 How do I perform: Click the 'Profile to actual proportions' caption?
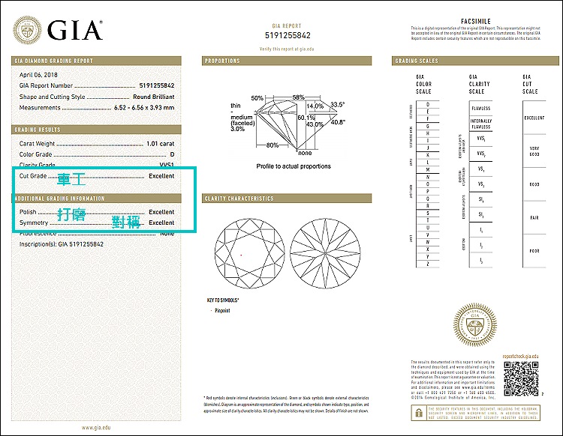click(x=294, y=166)
